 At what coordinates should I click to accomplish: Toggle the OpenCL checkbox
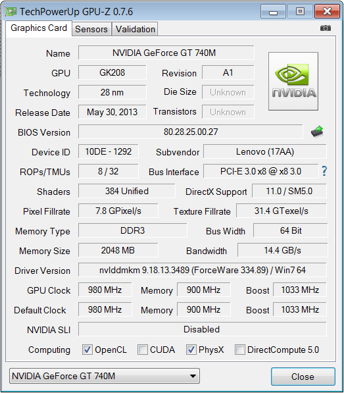tap(87, 350)
